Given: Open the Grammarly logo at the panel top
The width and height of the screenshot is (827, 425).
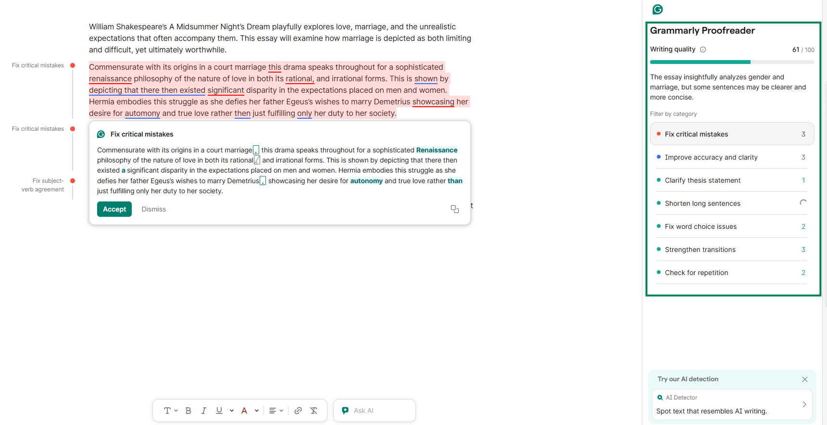Looking at the screenshot, I should [658, 9].
